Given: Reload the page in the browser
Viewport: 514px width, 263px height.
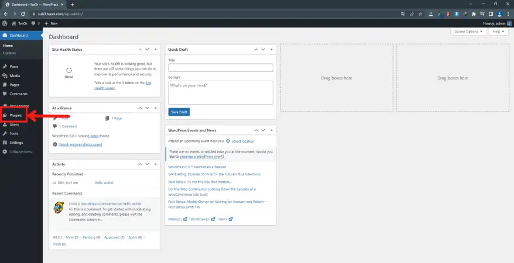Looking at the screenshot, I should tap(23, 14).
